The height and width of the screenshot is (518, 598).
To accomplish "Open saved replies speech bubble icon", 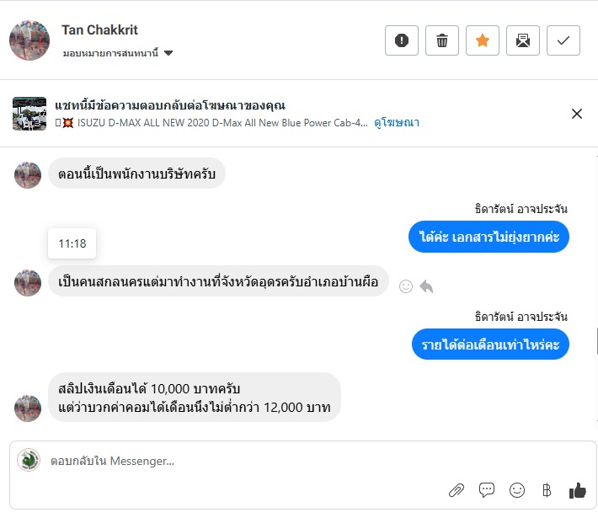I will point(487,490).
